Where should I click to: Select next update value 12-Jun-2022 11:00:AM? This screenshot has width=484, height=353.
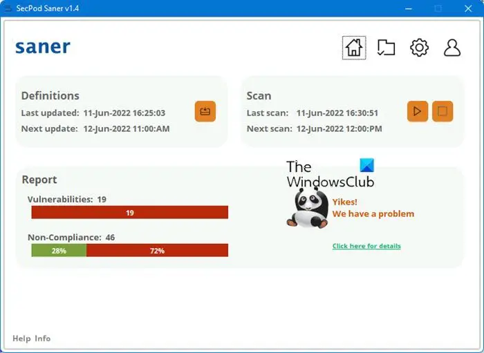tap(127, 128)
